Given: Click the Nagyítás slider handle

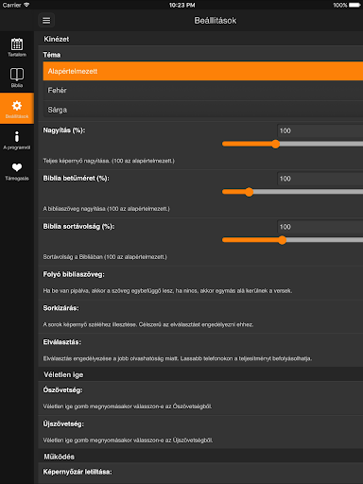Looking at the screenshot, I should 276,144.
